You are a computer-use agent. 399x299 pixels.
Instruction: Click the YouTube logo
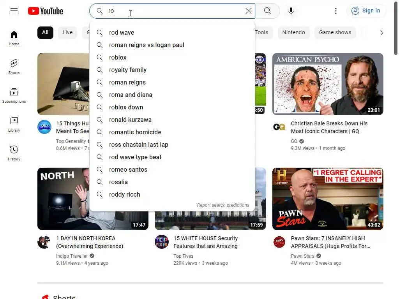46,11
